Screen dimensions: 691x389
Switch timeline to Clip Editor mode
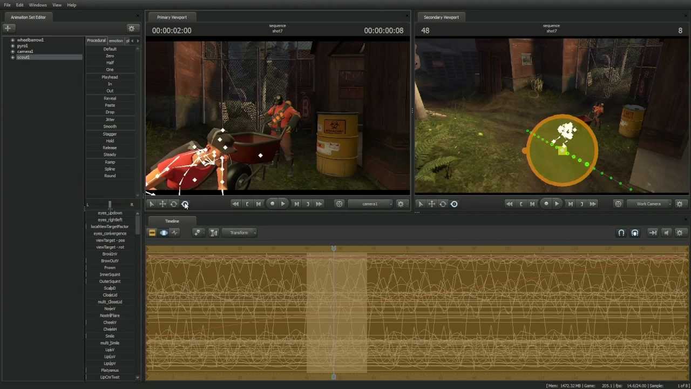pos(152,233)
